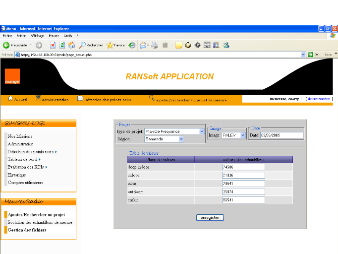This screenshot has width=338, height=254.
Task: Go to the browser home page icon
Action: click(71, 45)
